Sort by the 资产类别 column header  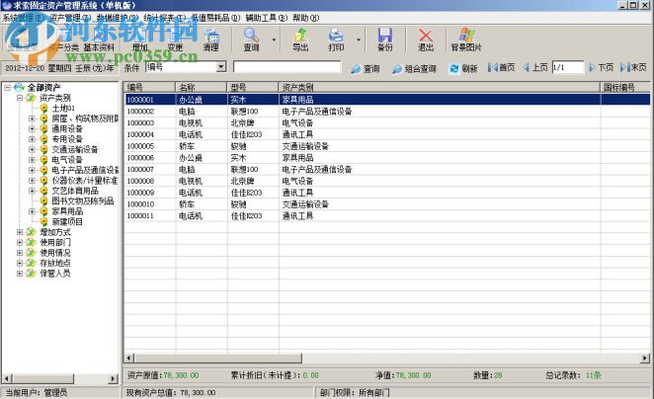click(440, 87)
